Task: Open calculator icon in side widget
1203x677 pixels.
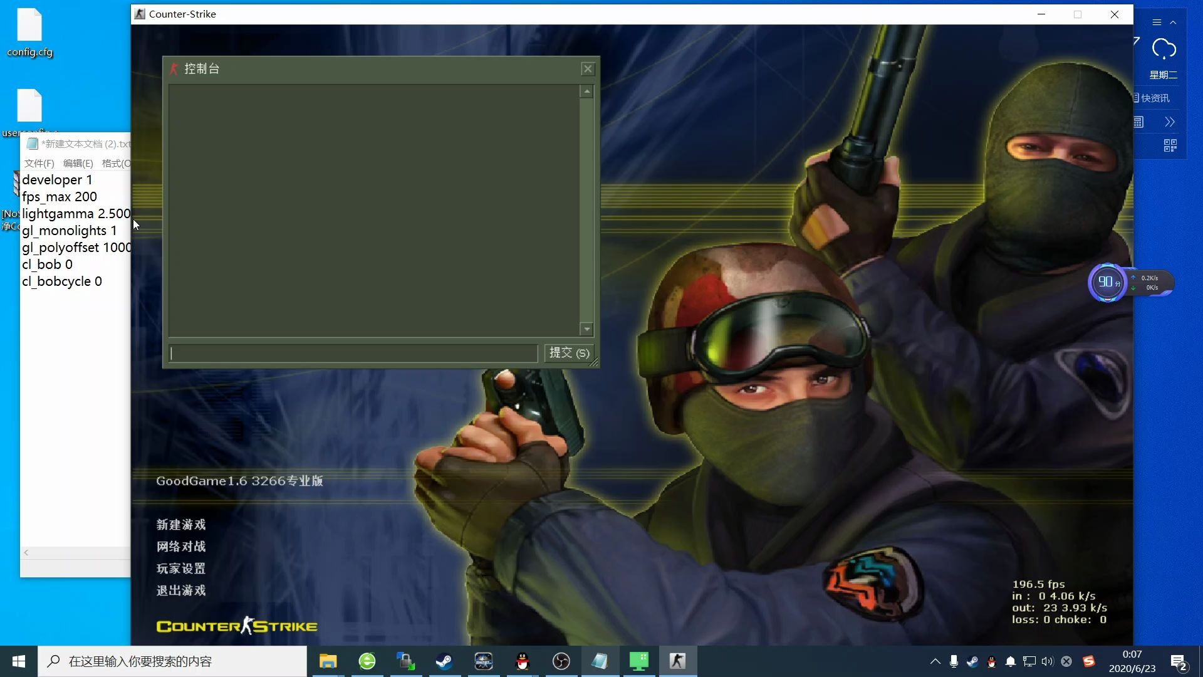Action: point(1138,122)
